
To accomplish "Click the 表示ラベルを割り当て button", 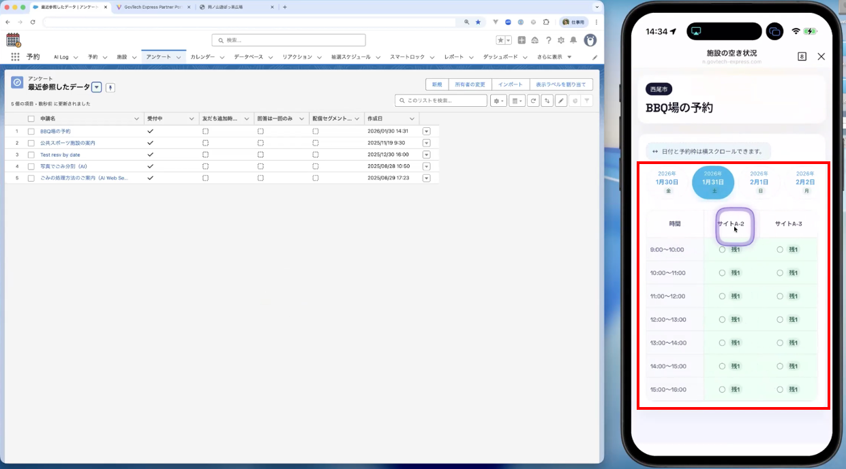I will [x=561, y=84].
